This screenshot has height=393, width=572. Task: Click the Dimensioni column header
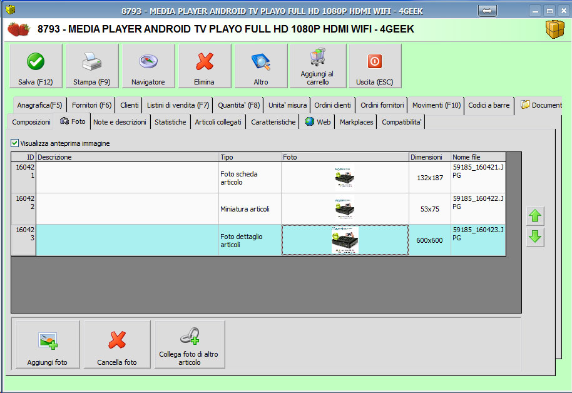[x=430, y=157]
